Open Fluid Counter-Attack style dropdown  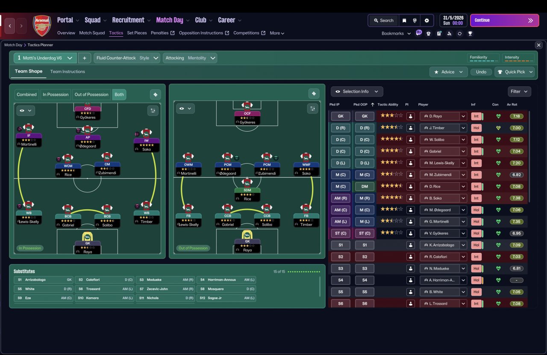(x=127, y=58)
